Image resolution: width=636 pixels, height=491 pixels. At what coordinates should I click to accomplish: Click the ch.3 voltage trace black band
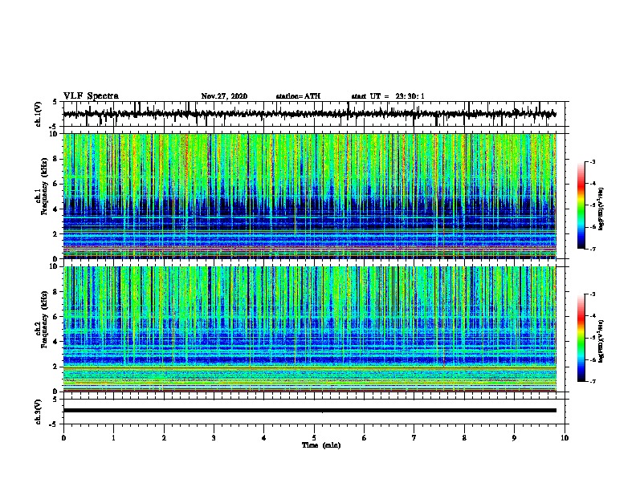point(310,411)
